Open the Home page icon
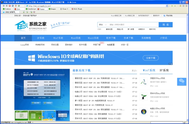189x124 pixels. (x=16, y=6)
